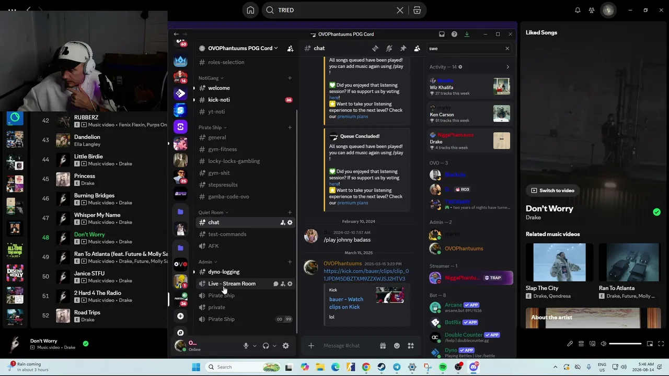Open the input device options chevron beside the microphone

pos(255,346)
